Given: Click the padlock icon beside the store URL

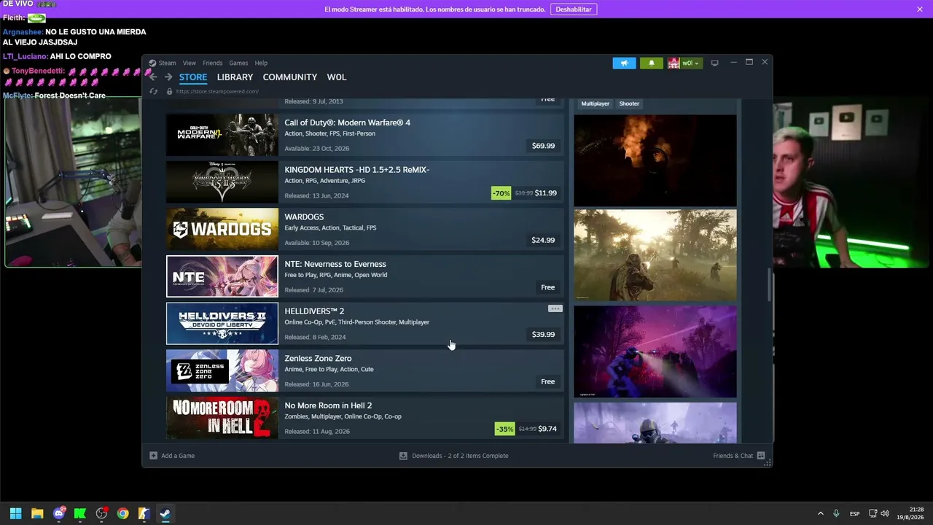Looking at the screenshot, I should pos(169,91).
